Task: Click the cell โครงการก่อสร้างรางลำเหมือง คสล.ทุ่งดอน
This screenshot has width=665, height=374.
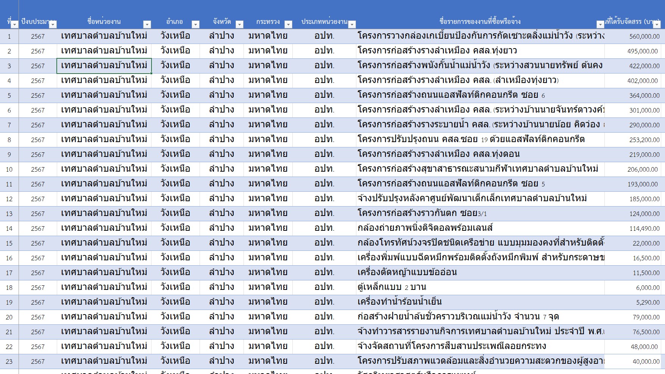Action: (480, 155)
